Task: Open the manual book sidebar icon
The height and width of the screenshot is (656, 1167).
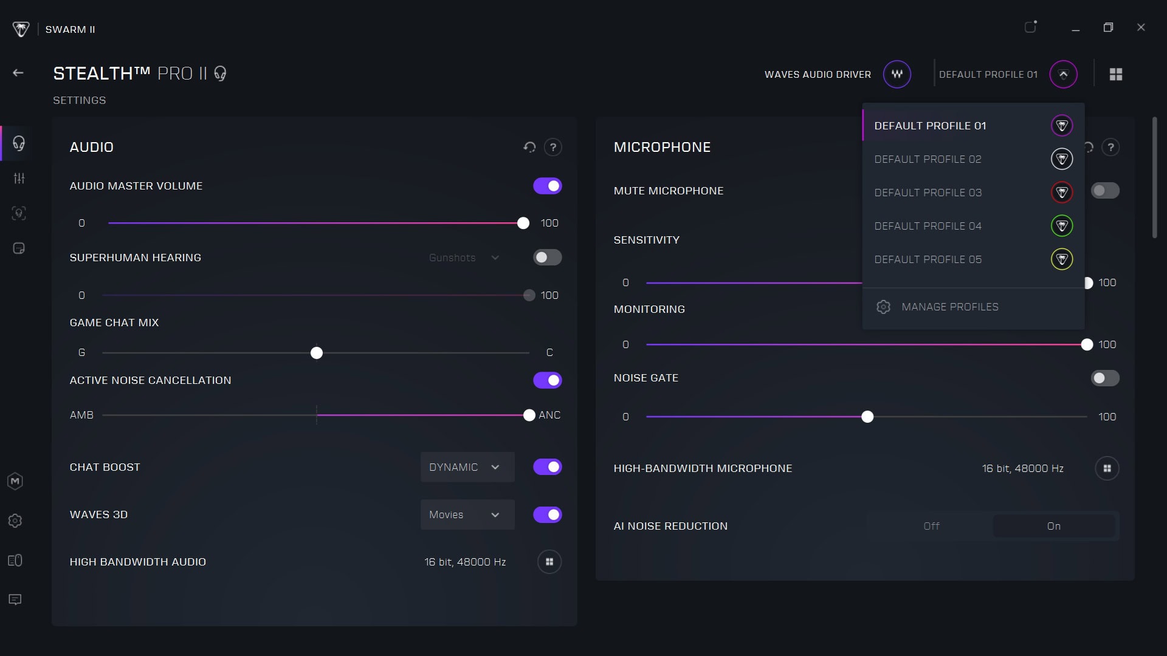Action: coord(15,560)
